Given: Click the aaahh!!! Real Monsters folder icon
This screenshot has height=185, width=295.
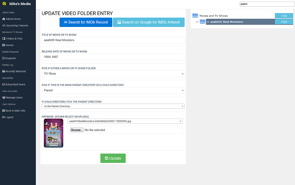Looking at the screenshot, I should (203, 22).
